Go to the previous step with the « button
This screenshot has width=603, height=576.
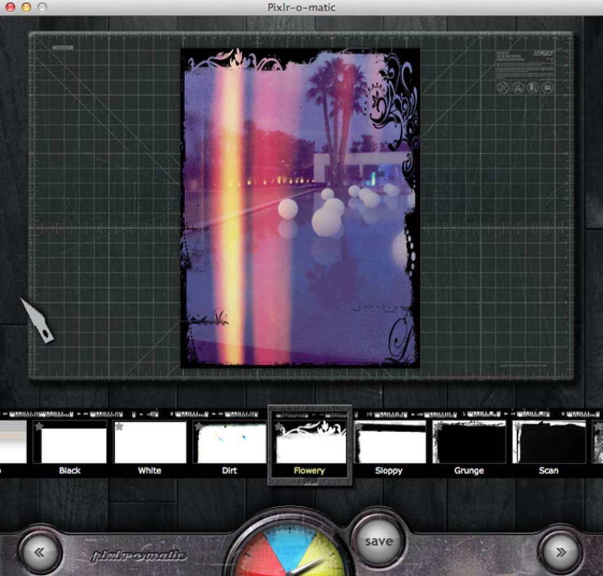[x=40, y=552]
